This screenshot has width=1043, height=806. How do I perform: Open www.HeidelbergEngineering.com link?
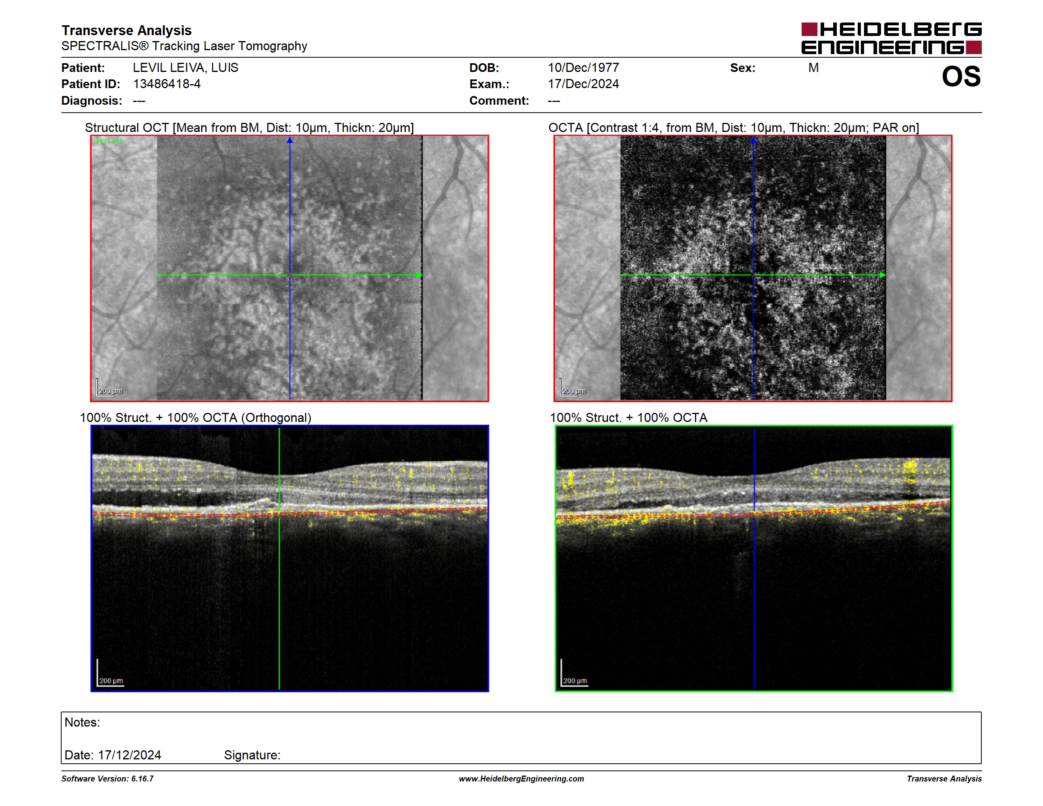coord(521,779)
